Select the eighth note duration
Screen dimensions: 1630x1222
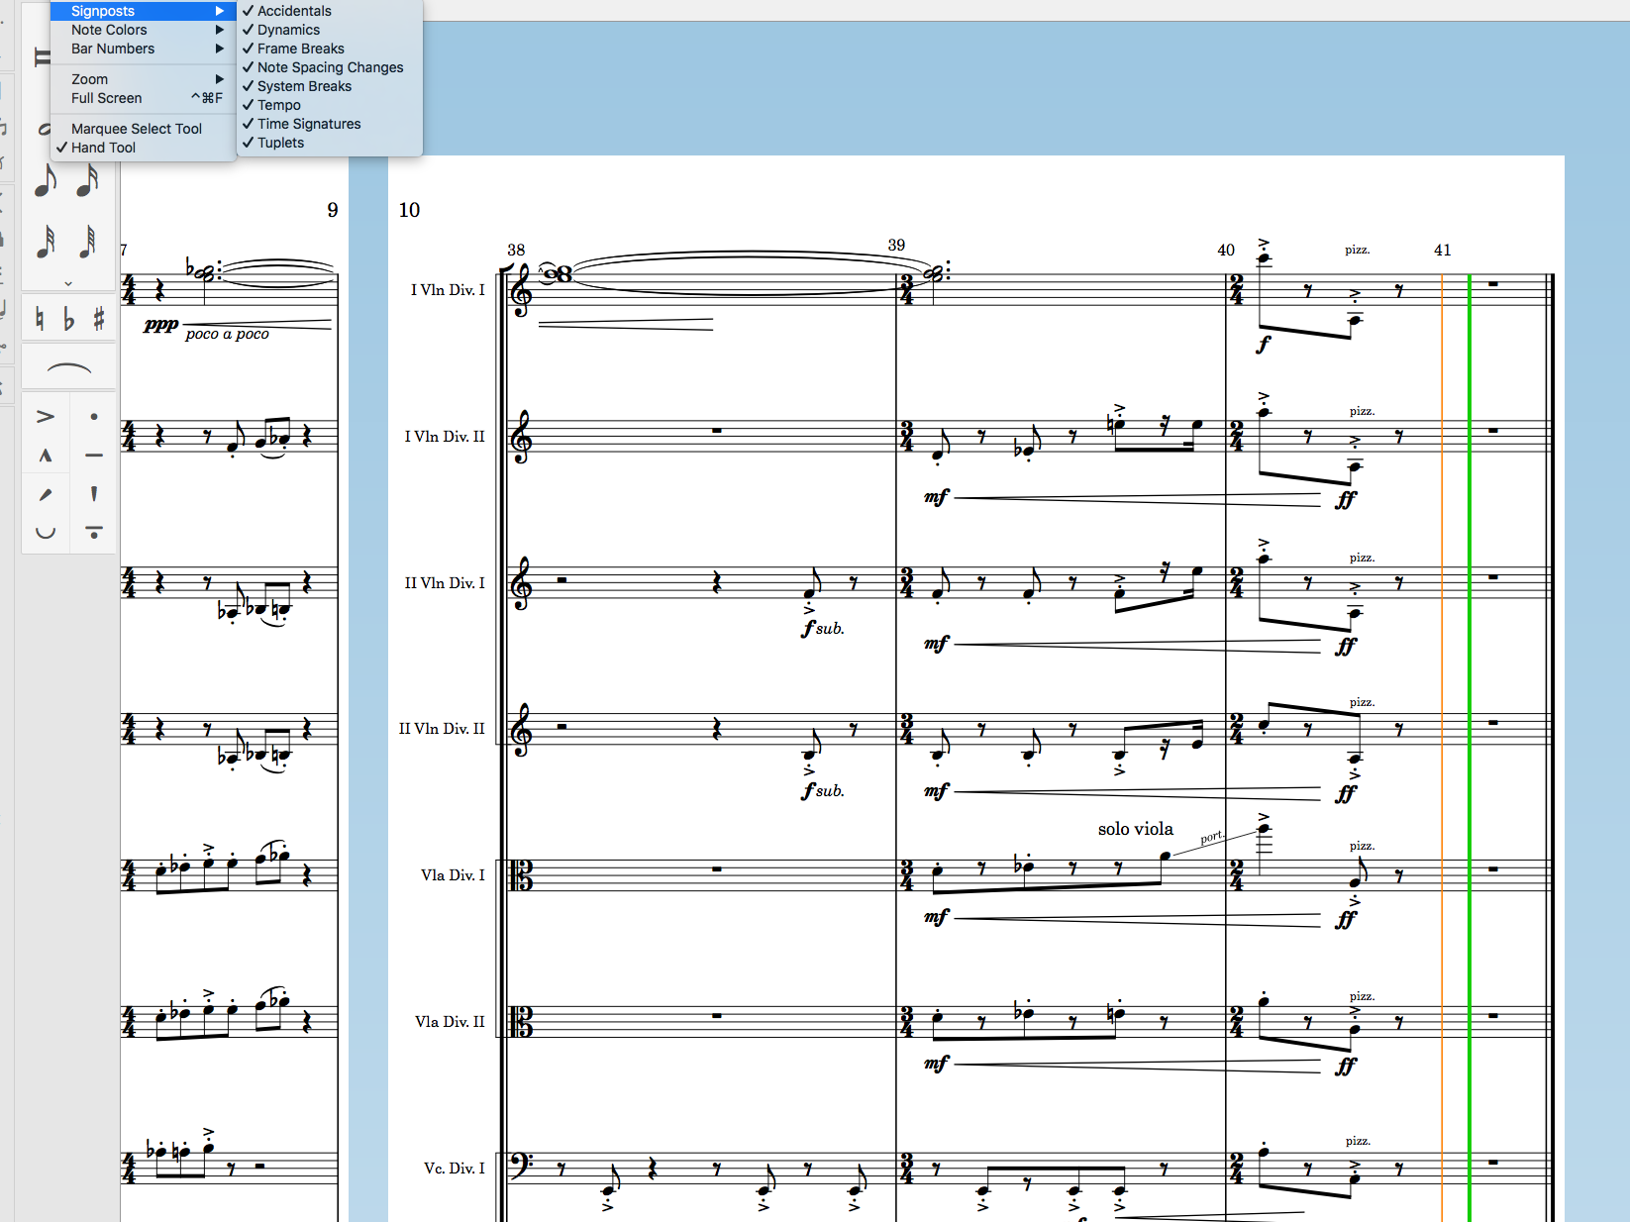[46, 182]
